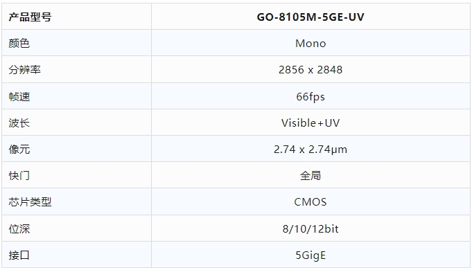Select the 2856 x 2848 resolution value
The image size is (472, 270).
(311, 70)
